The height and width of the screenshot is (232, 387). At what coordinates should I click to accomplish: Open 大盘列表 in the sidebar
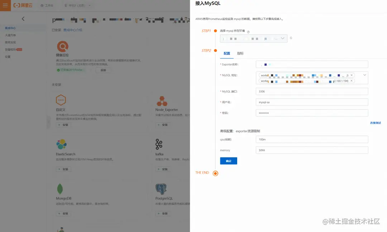[10, 35]
